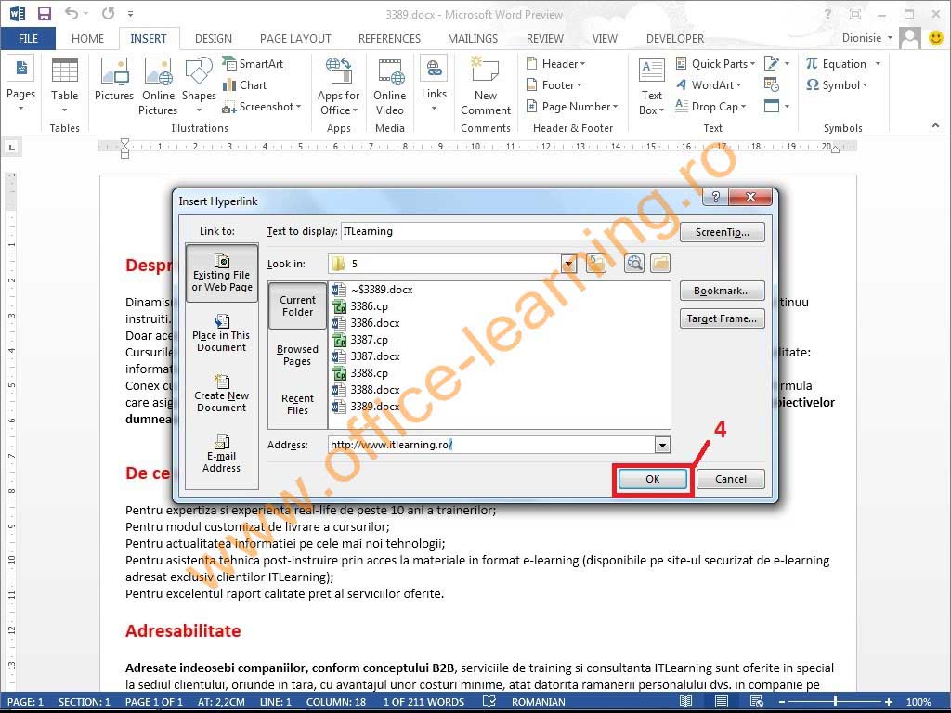
Task: Open the help button in Insert Hyperlink dialog
Action: (x=716, y=197)
